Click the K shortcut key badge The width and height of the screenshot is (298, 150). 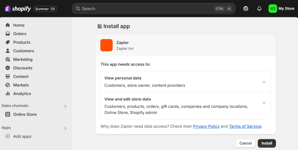(229, 9)
